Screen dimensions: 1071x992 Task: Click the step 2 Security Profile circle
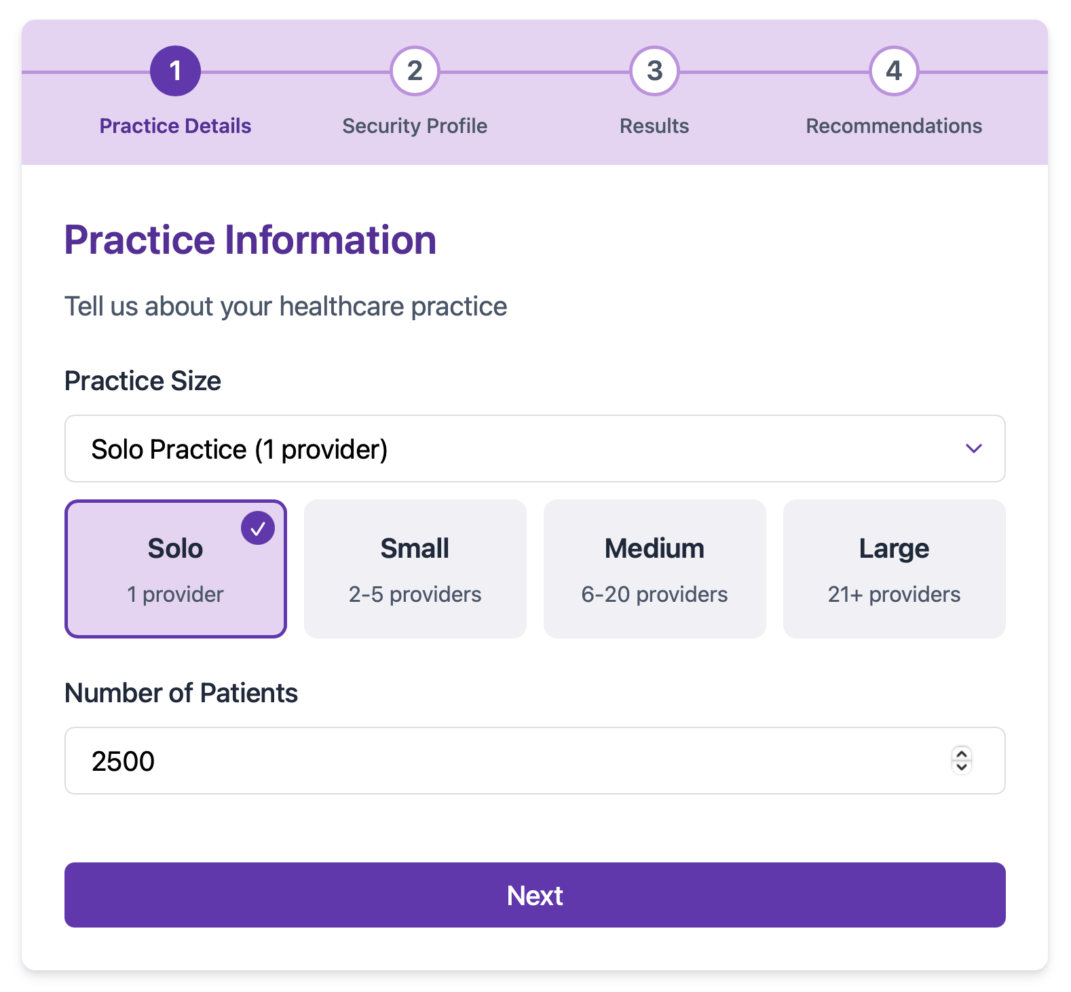(415, 71)
